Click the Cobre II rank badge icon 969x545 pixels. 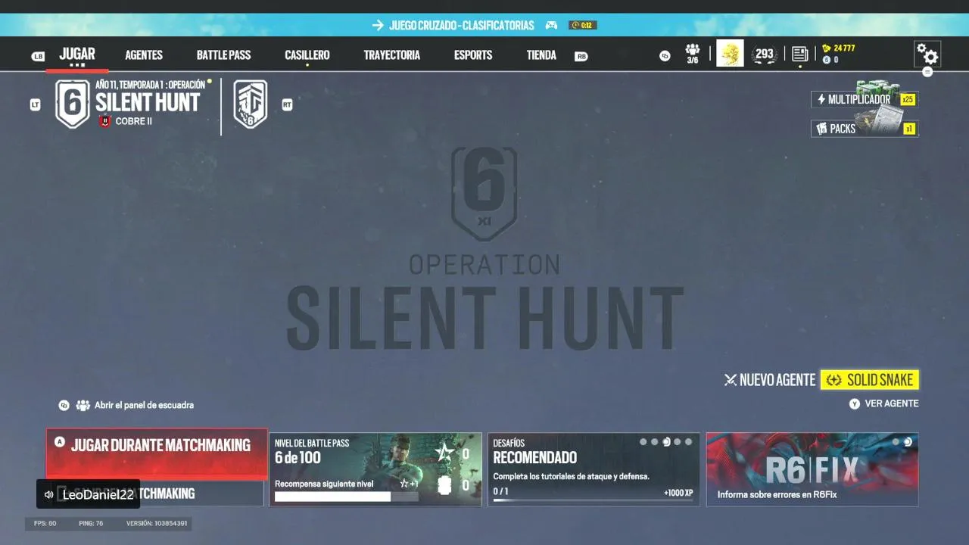click(105, 121)
